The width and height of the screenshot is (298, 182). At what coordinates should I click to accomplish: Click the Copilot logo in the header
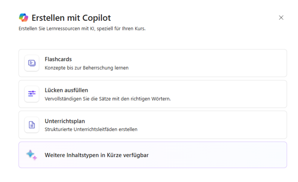23,17
